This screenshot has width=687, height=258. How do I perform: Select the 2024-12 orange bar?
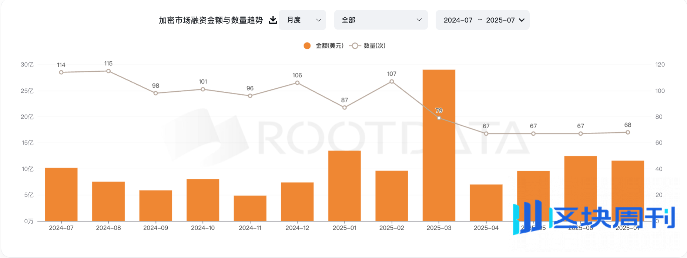pyautogui.click(x=297, y=201)
